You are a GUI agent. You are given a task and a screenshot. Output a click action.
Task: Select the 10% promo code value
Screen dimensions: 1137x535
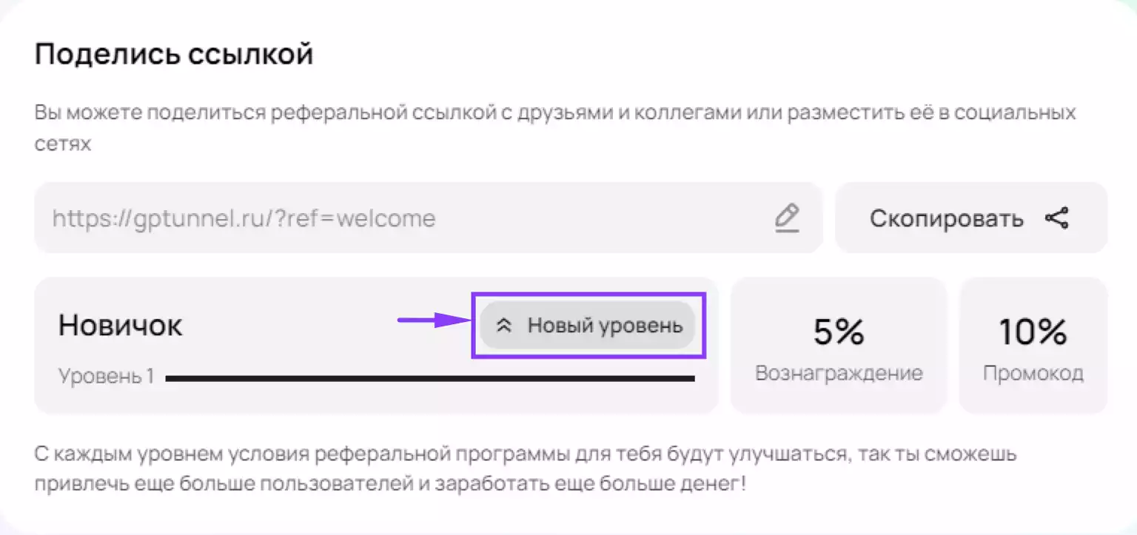[x=1033, y=332]
